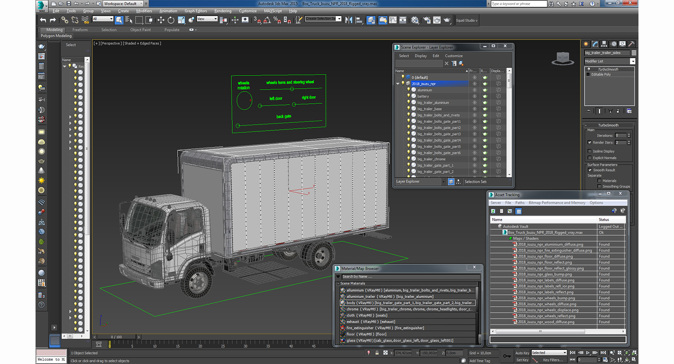This screenshot has width=674, height=364.
Task: Open Render Setup icon
Action: (426, 20)
